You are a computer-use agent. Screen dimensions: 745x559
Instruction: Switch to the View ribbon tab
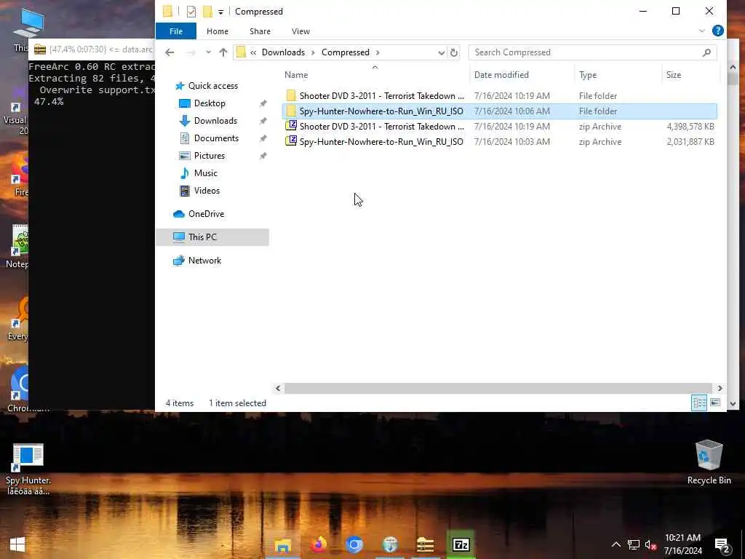[x=300, y=31]
